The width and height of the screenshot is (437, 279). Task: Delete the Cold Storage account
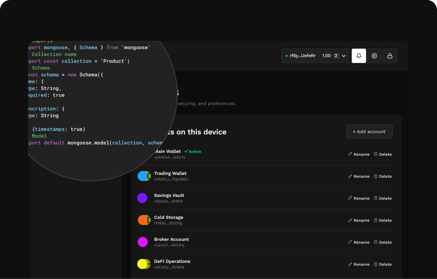(383, 220)
